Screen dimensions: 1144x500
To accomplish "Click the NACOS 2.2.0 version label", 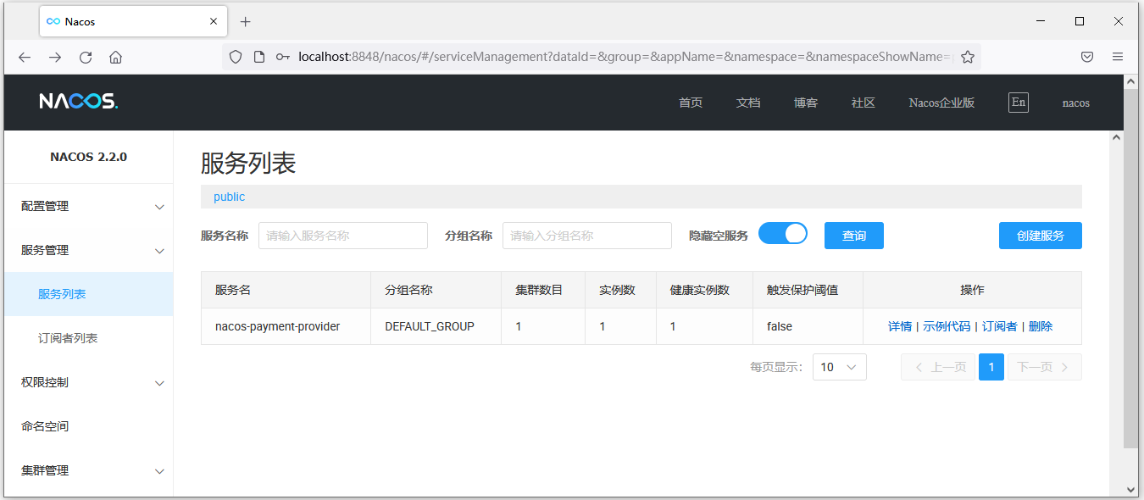I will tap(89, 157).
